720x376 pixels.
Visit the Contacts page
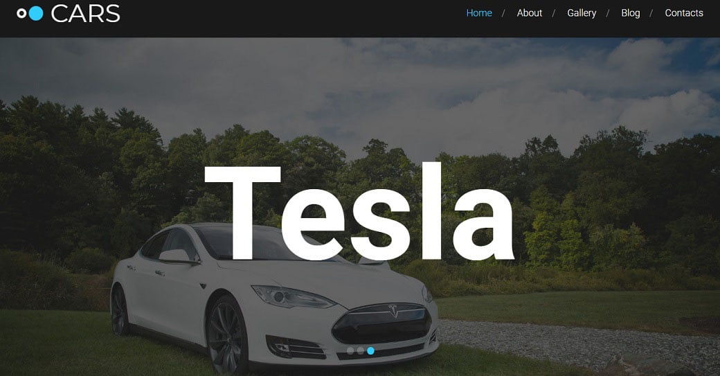(x=684, y=13)
